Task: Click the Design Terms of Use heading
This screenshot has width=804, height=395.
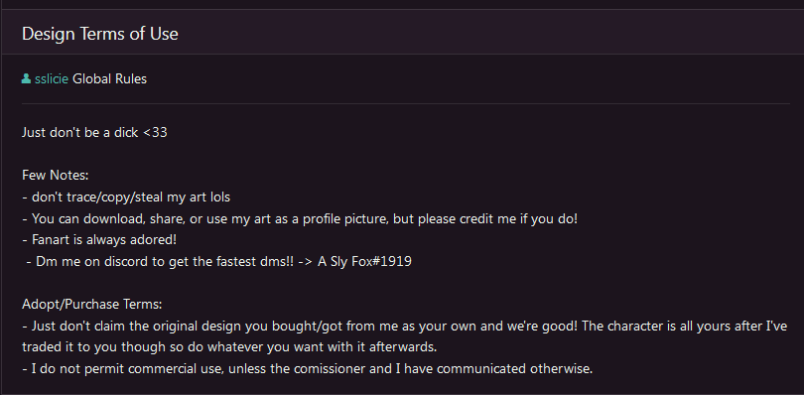Action: pyautogui.click(x=100, y=34)
